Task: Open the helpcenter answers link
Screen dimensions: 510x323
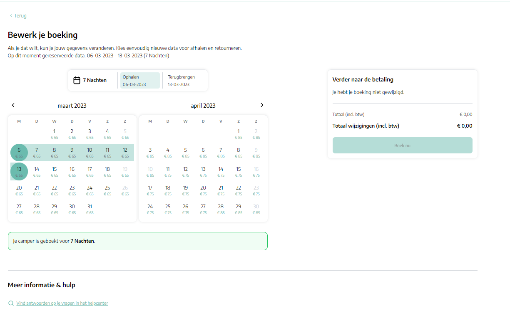Action: click(x=62, y=303)
